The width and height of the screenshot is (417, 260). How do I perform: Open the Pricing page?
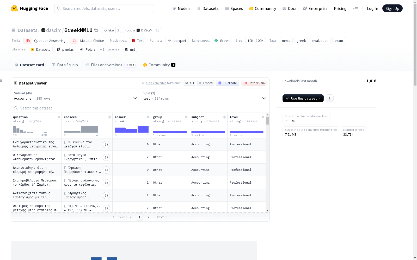click(340, 8)
